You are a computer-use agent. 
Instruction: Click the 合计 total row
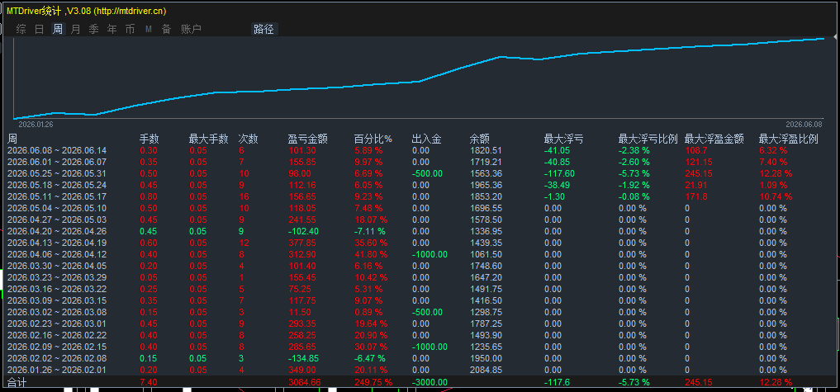(x=416, y=382)
